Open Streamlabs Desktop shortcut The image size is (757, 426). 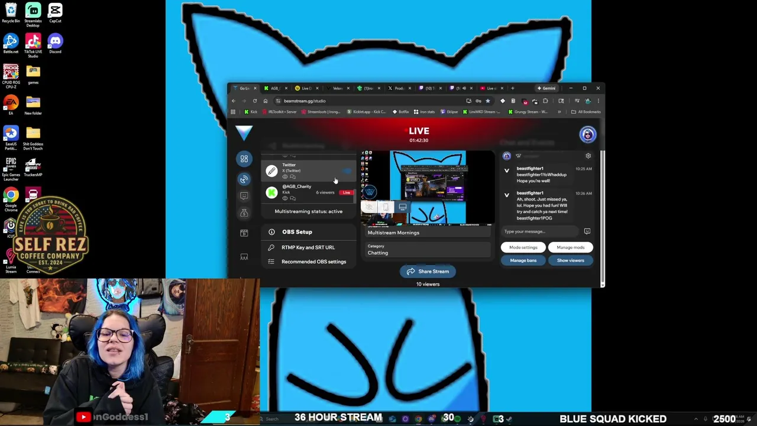[x=33, y=15]
